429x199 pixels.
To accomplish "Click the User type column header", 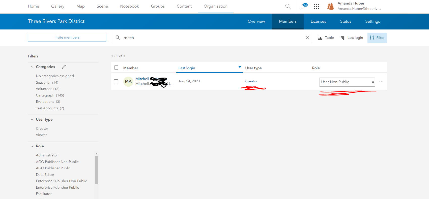I will [x=253, y=68].
